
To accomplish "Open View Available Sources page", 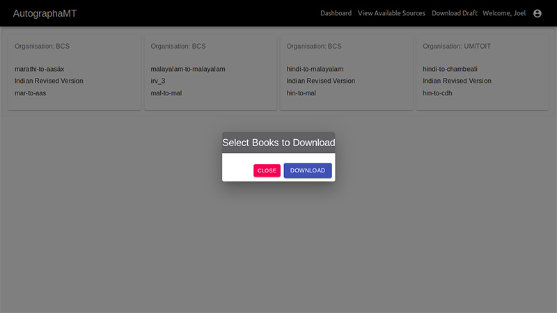I will [x=391, y=13].
